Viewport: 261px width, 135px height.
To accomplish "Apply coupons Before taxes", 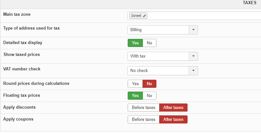I will pyautogui.click(x=144, y=120).
